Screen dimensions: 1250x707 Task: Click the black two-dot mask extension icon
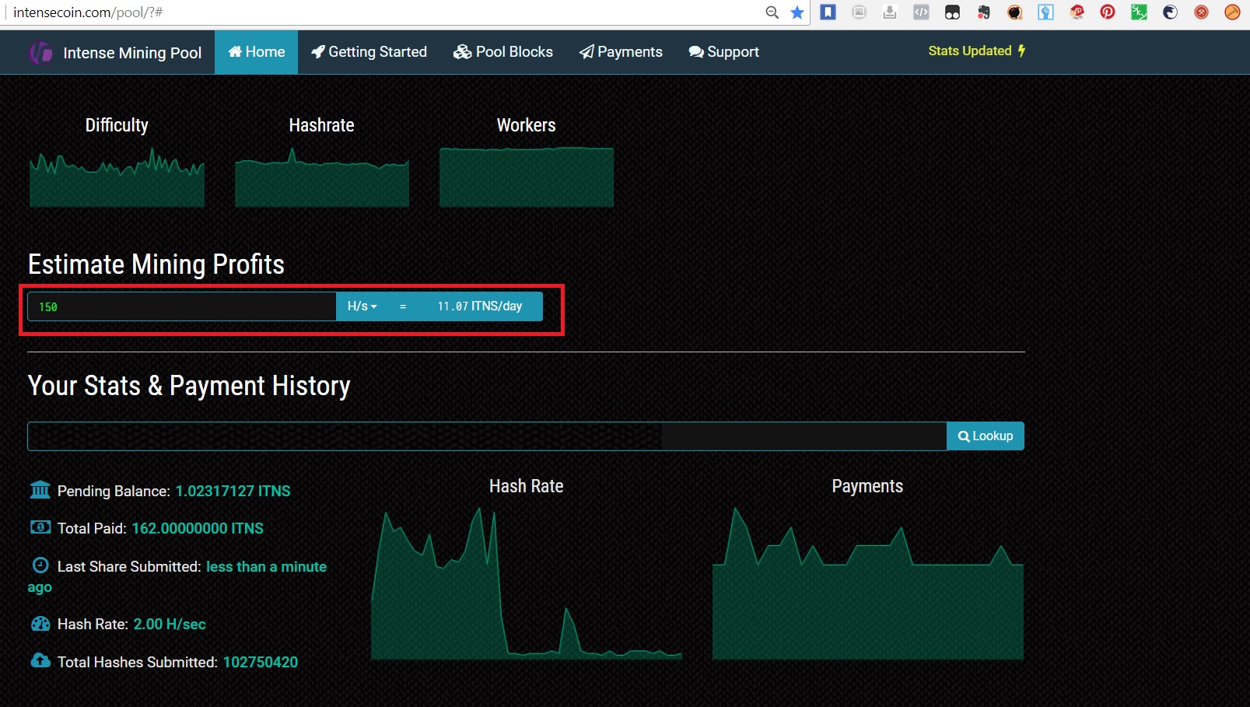point(952,12)
